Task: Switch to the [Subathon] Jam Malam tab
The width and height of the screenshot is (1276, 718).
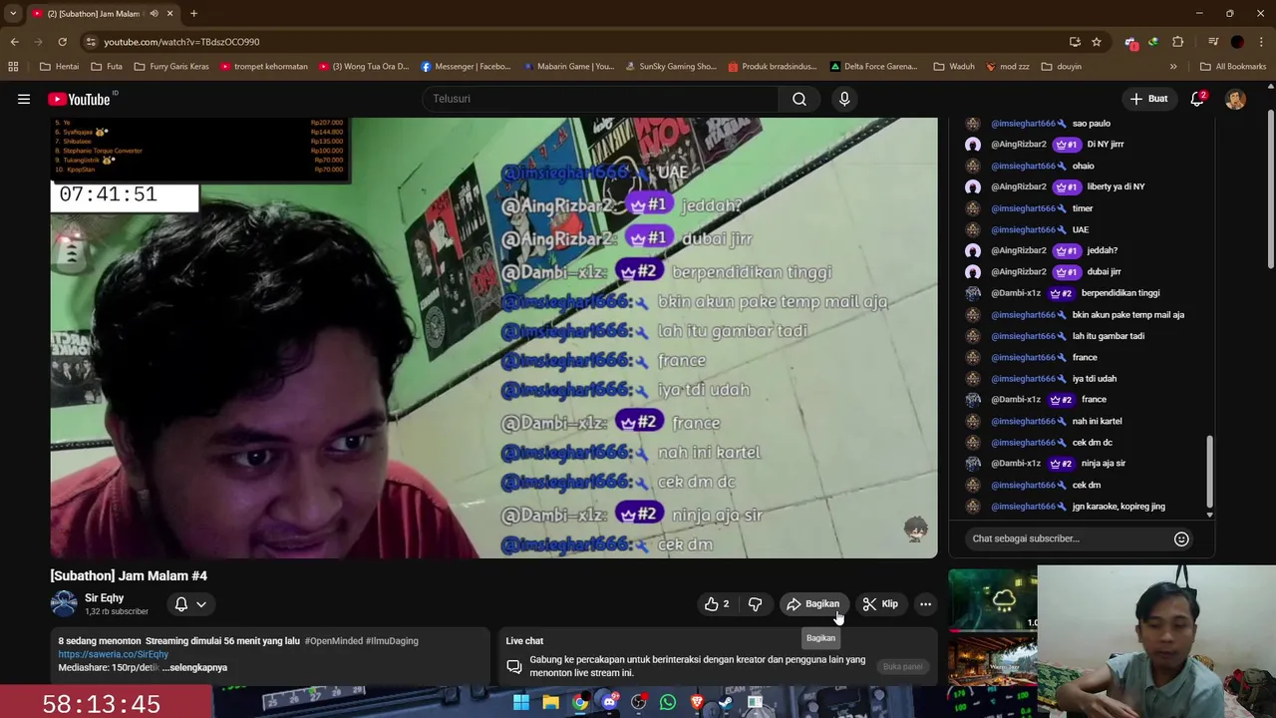Action: pos(98,14)
